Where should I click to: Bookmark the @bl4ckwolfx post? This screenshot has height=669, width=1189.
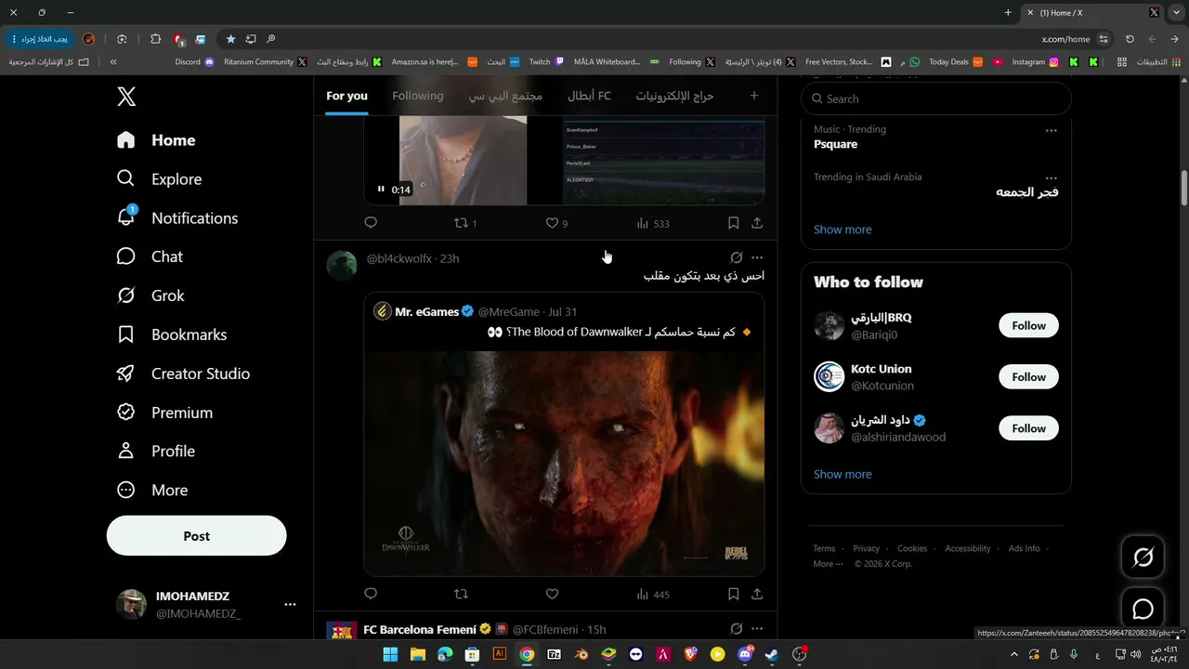733,595
